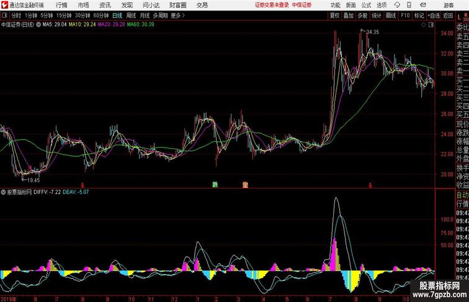Image resolution: width=469 pixels, height=302 pixels.
Task: Click the 标记 mark button
Action: click(419, 16)
